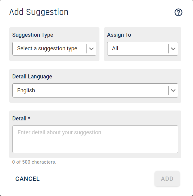Click the 'Enter detail about your suggestion' placeholder

coord(59,132)
